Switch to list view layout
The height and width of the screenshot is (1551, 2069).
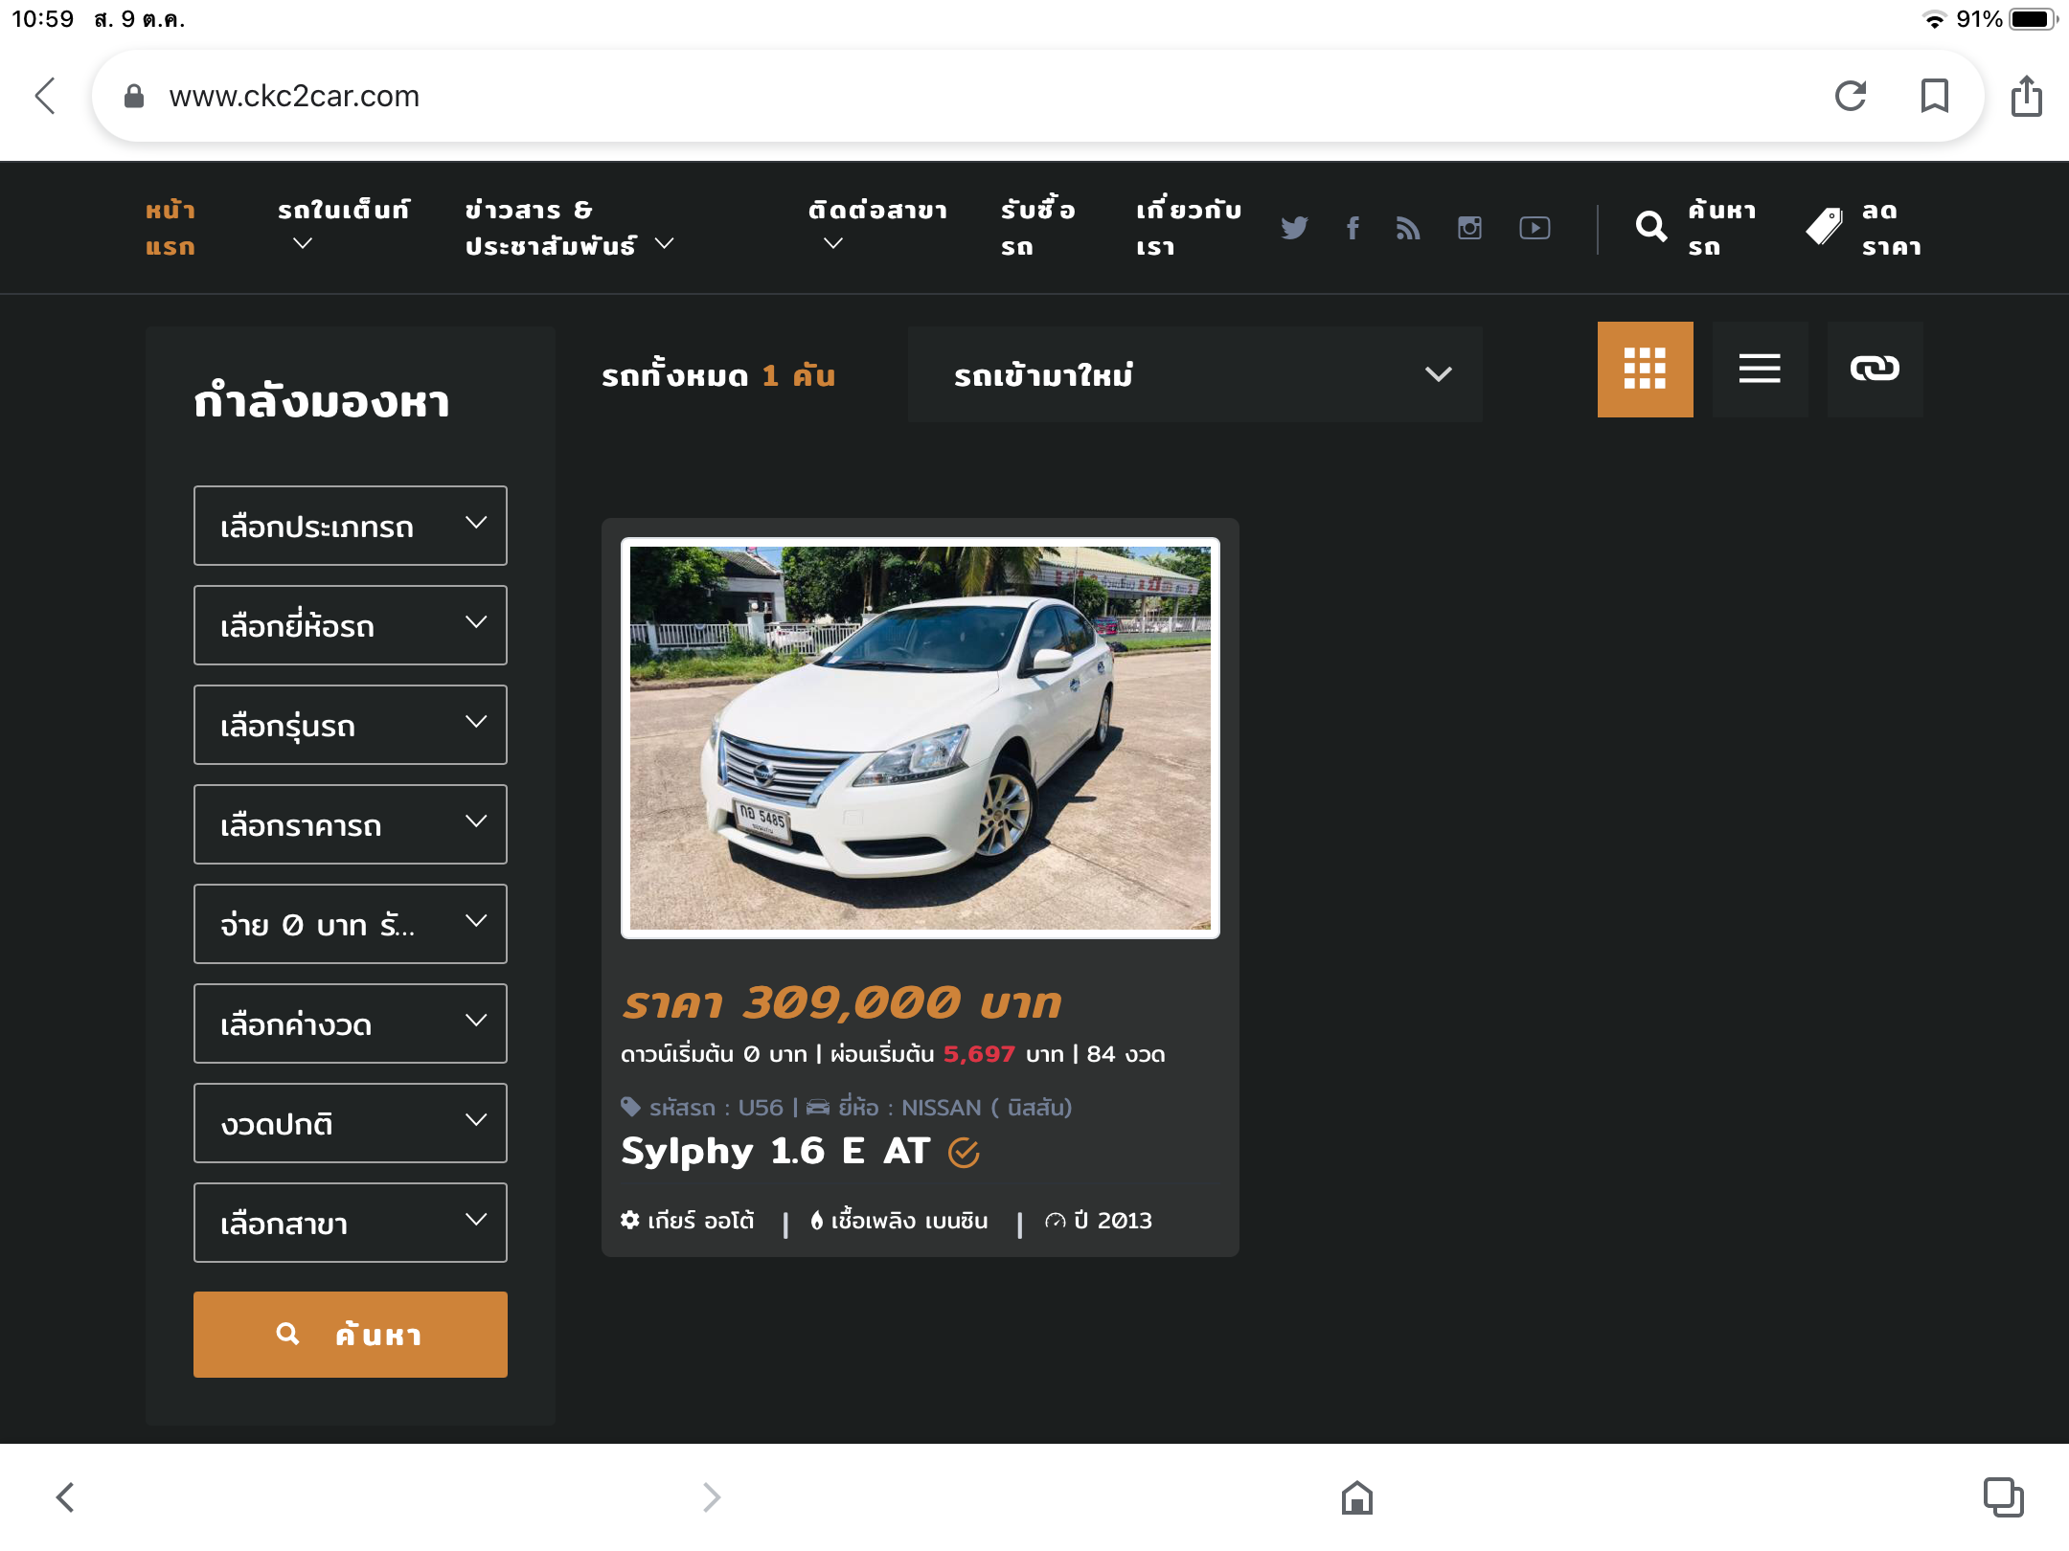(x=1760, y=369)
